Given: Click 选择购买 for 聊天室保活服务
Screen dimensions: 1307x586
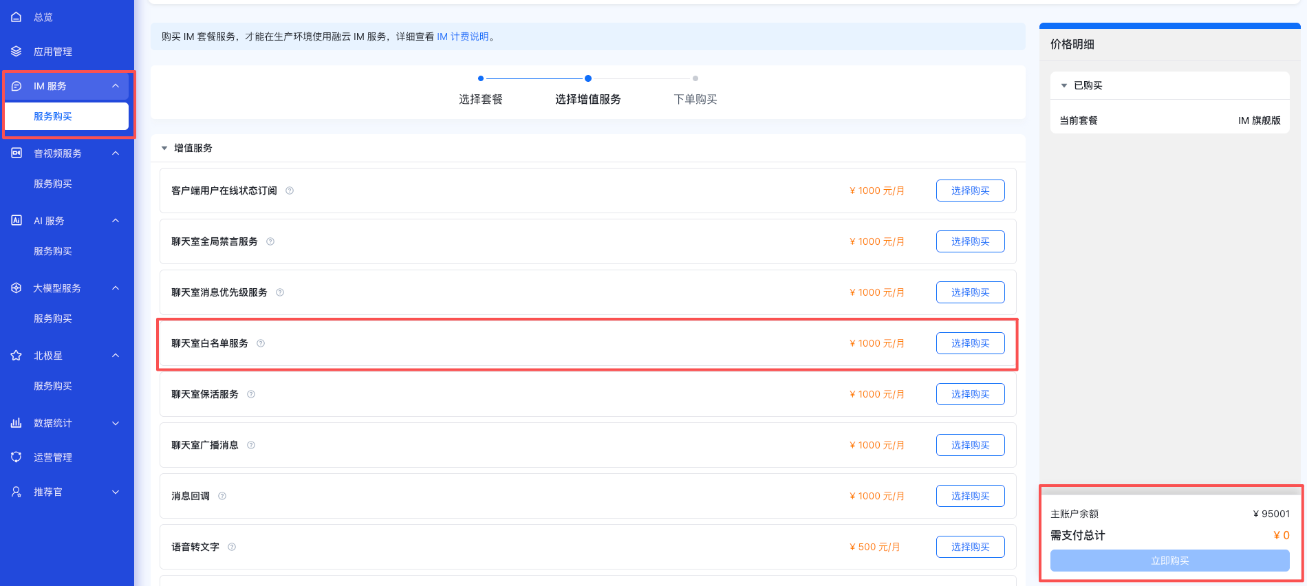Looking at the screenshot, I should point(970,394).
